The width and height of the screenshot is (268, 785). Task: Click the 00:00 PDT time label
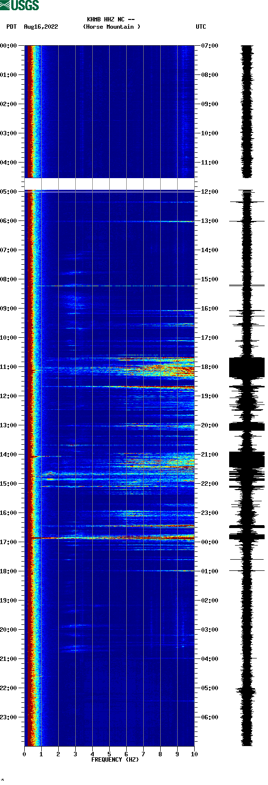pos(8,46)
